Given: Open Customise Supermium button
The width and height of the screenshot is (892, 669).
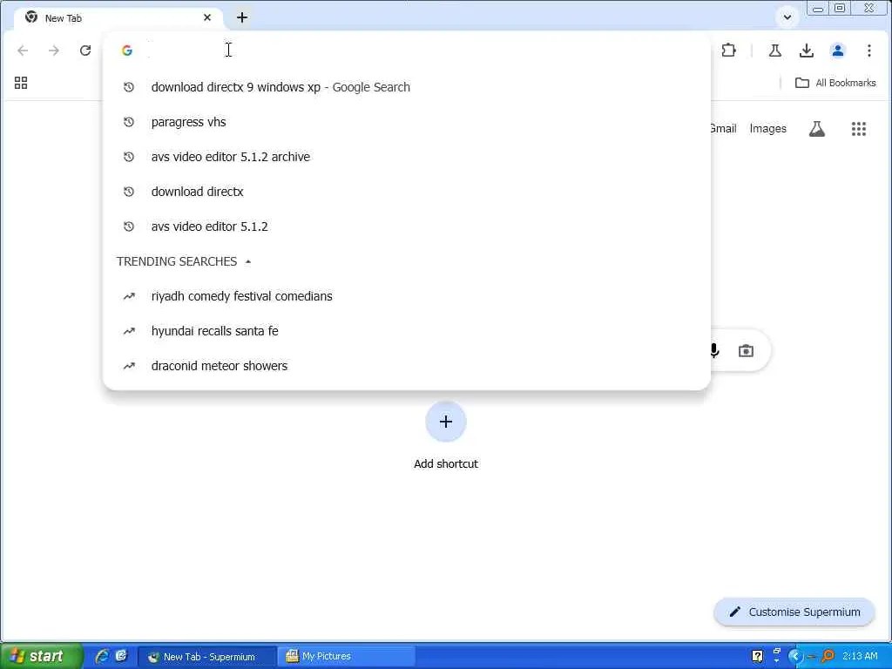Looking at the screenshot, I should pos(794,612).
